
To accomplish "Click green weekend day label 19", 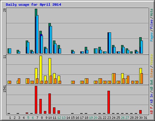I will [91, 118].
